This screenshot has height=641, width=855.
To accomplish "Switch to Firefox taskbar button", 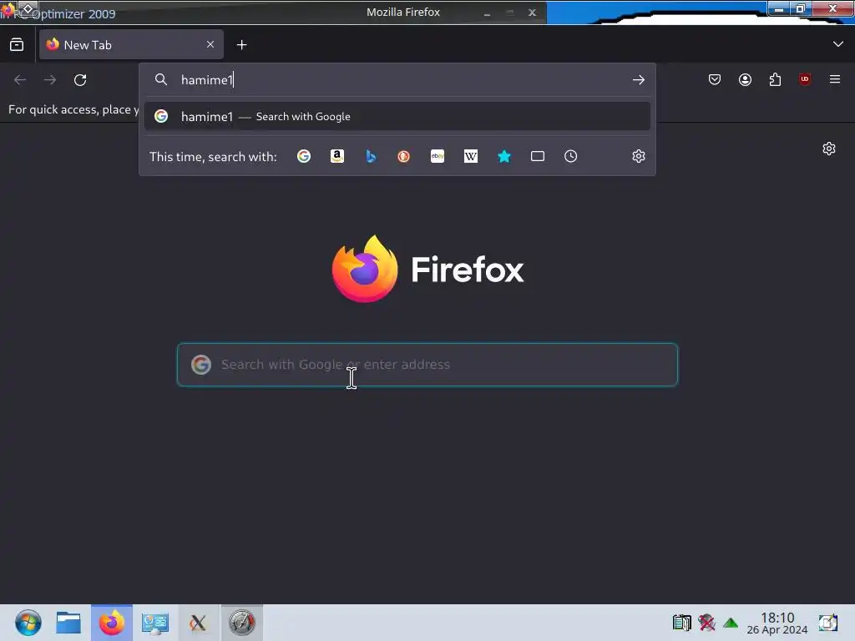I will tap(112, 623).
